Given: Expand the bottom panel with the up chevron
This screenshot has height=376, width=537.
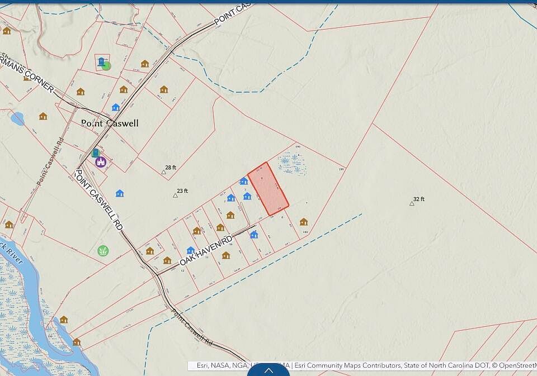Looking at the screenshot, I should [268, 370].
